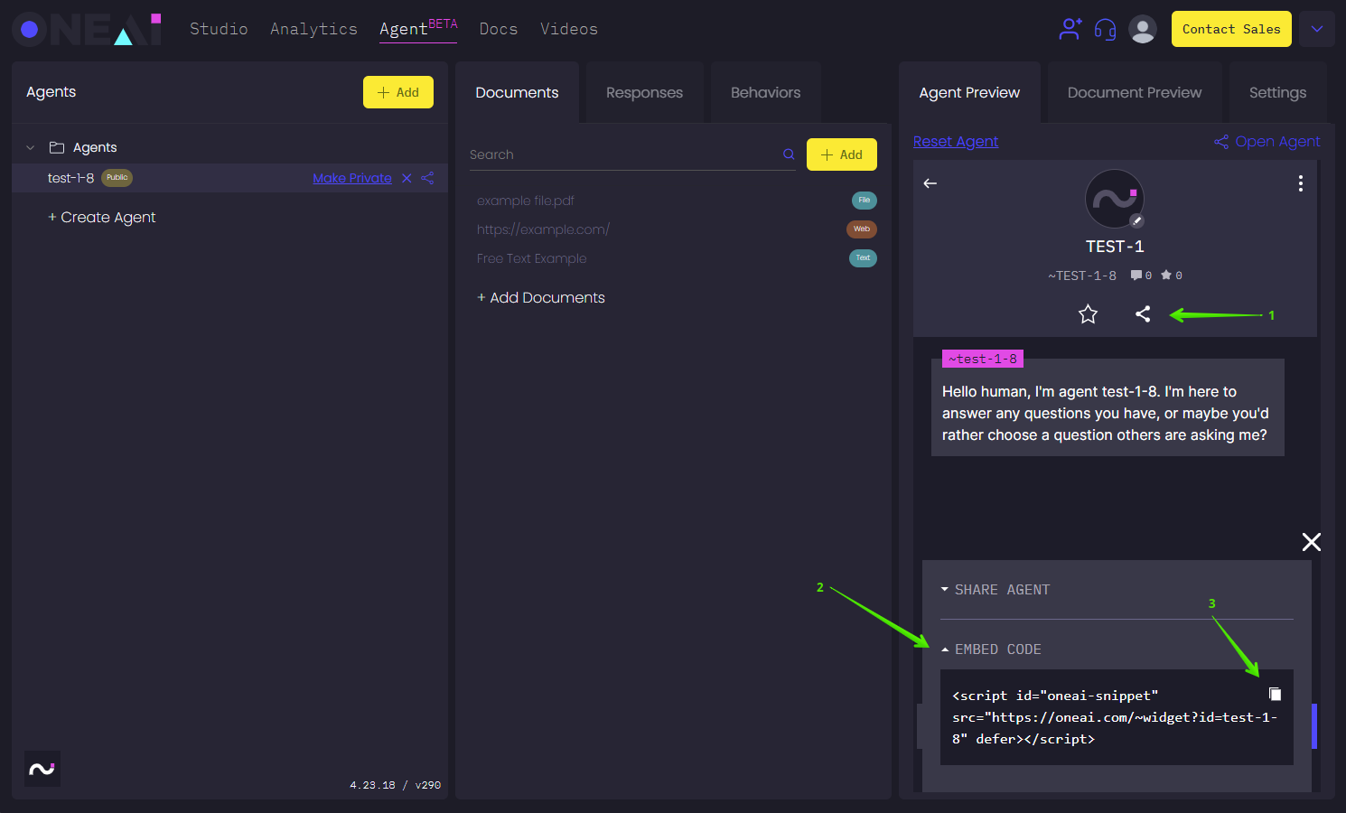
Task: Click the Agents folder icon
Action: (x=57, y=147)
